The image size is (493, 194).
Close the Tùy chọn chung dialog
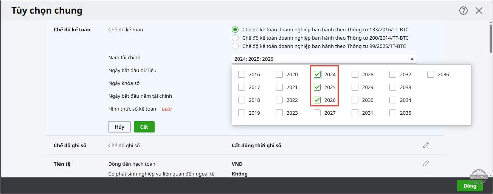tap(479, 11)
